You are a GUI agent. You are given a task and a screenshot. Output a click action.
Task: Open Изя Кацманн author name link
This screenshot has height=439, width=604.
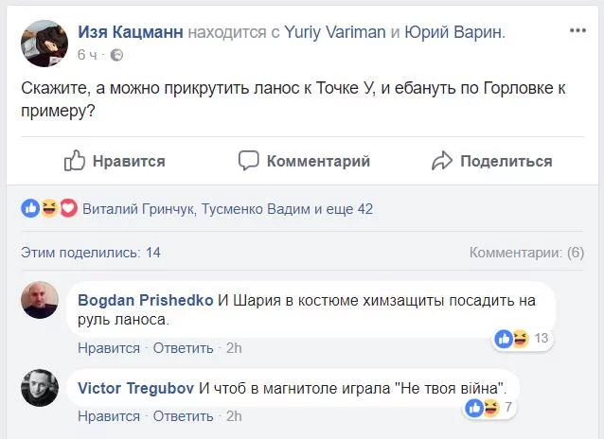click(x=130, y=32)
